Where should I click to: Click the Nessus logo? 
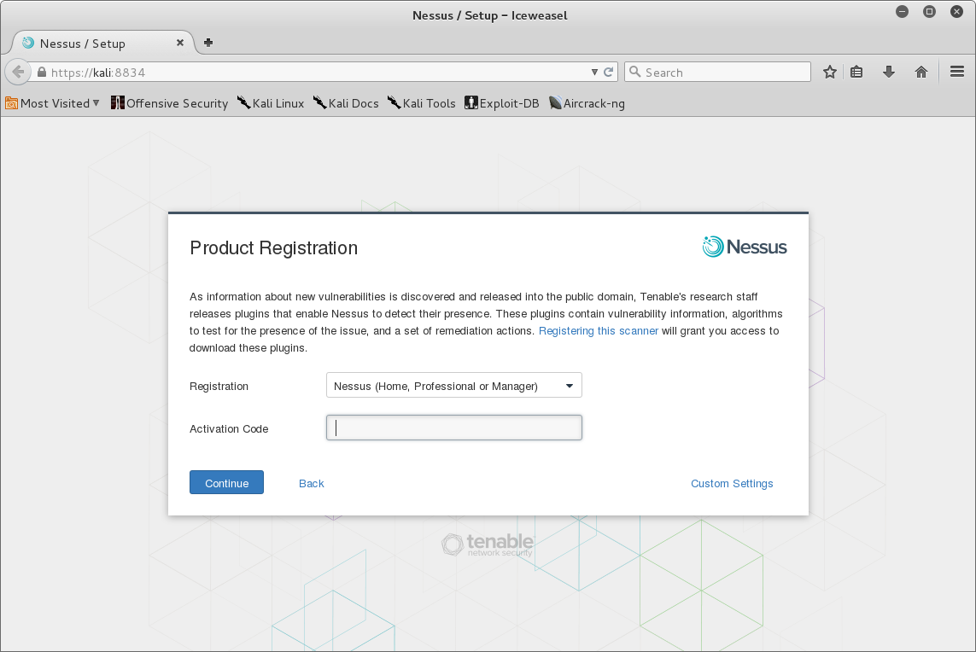[745, 247]
